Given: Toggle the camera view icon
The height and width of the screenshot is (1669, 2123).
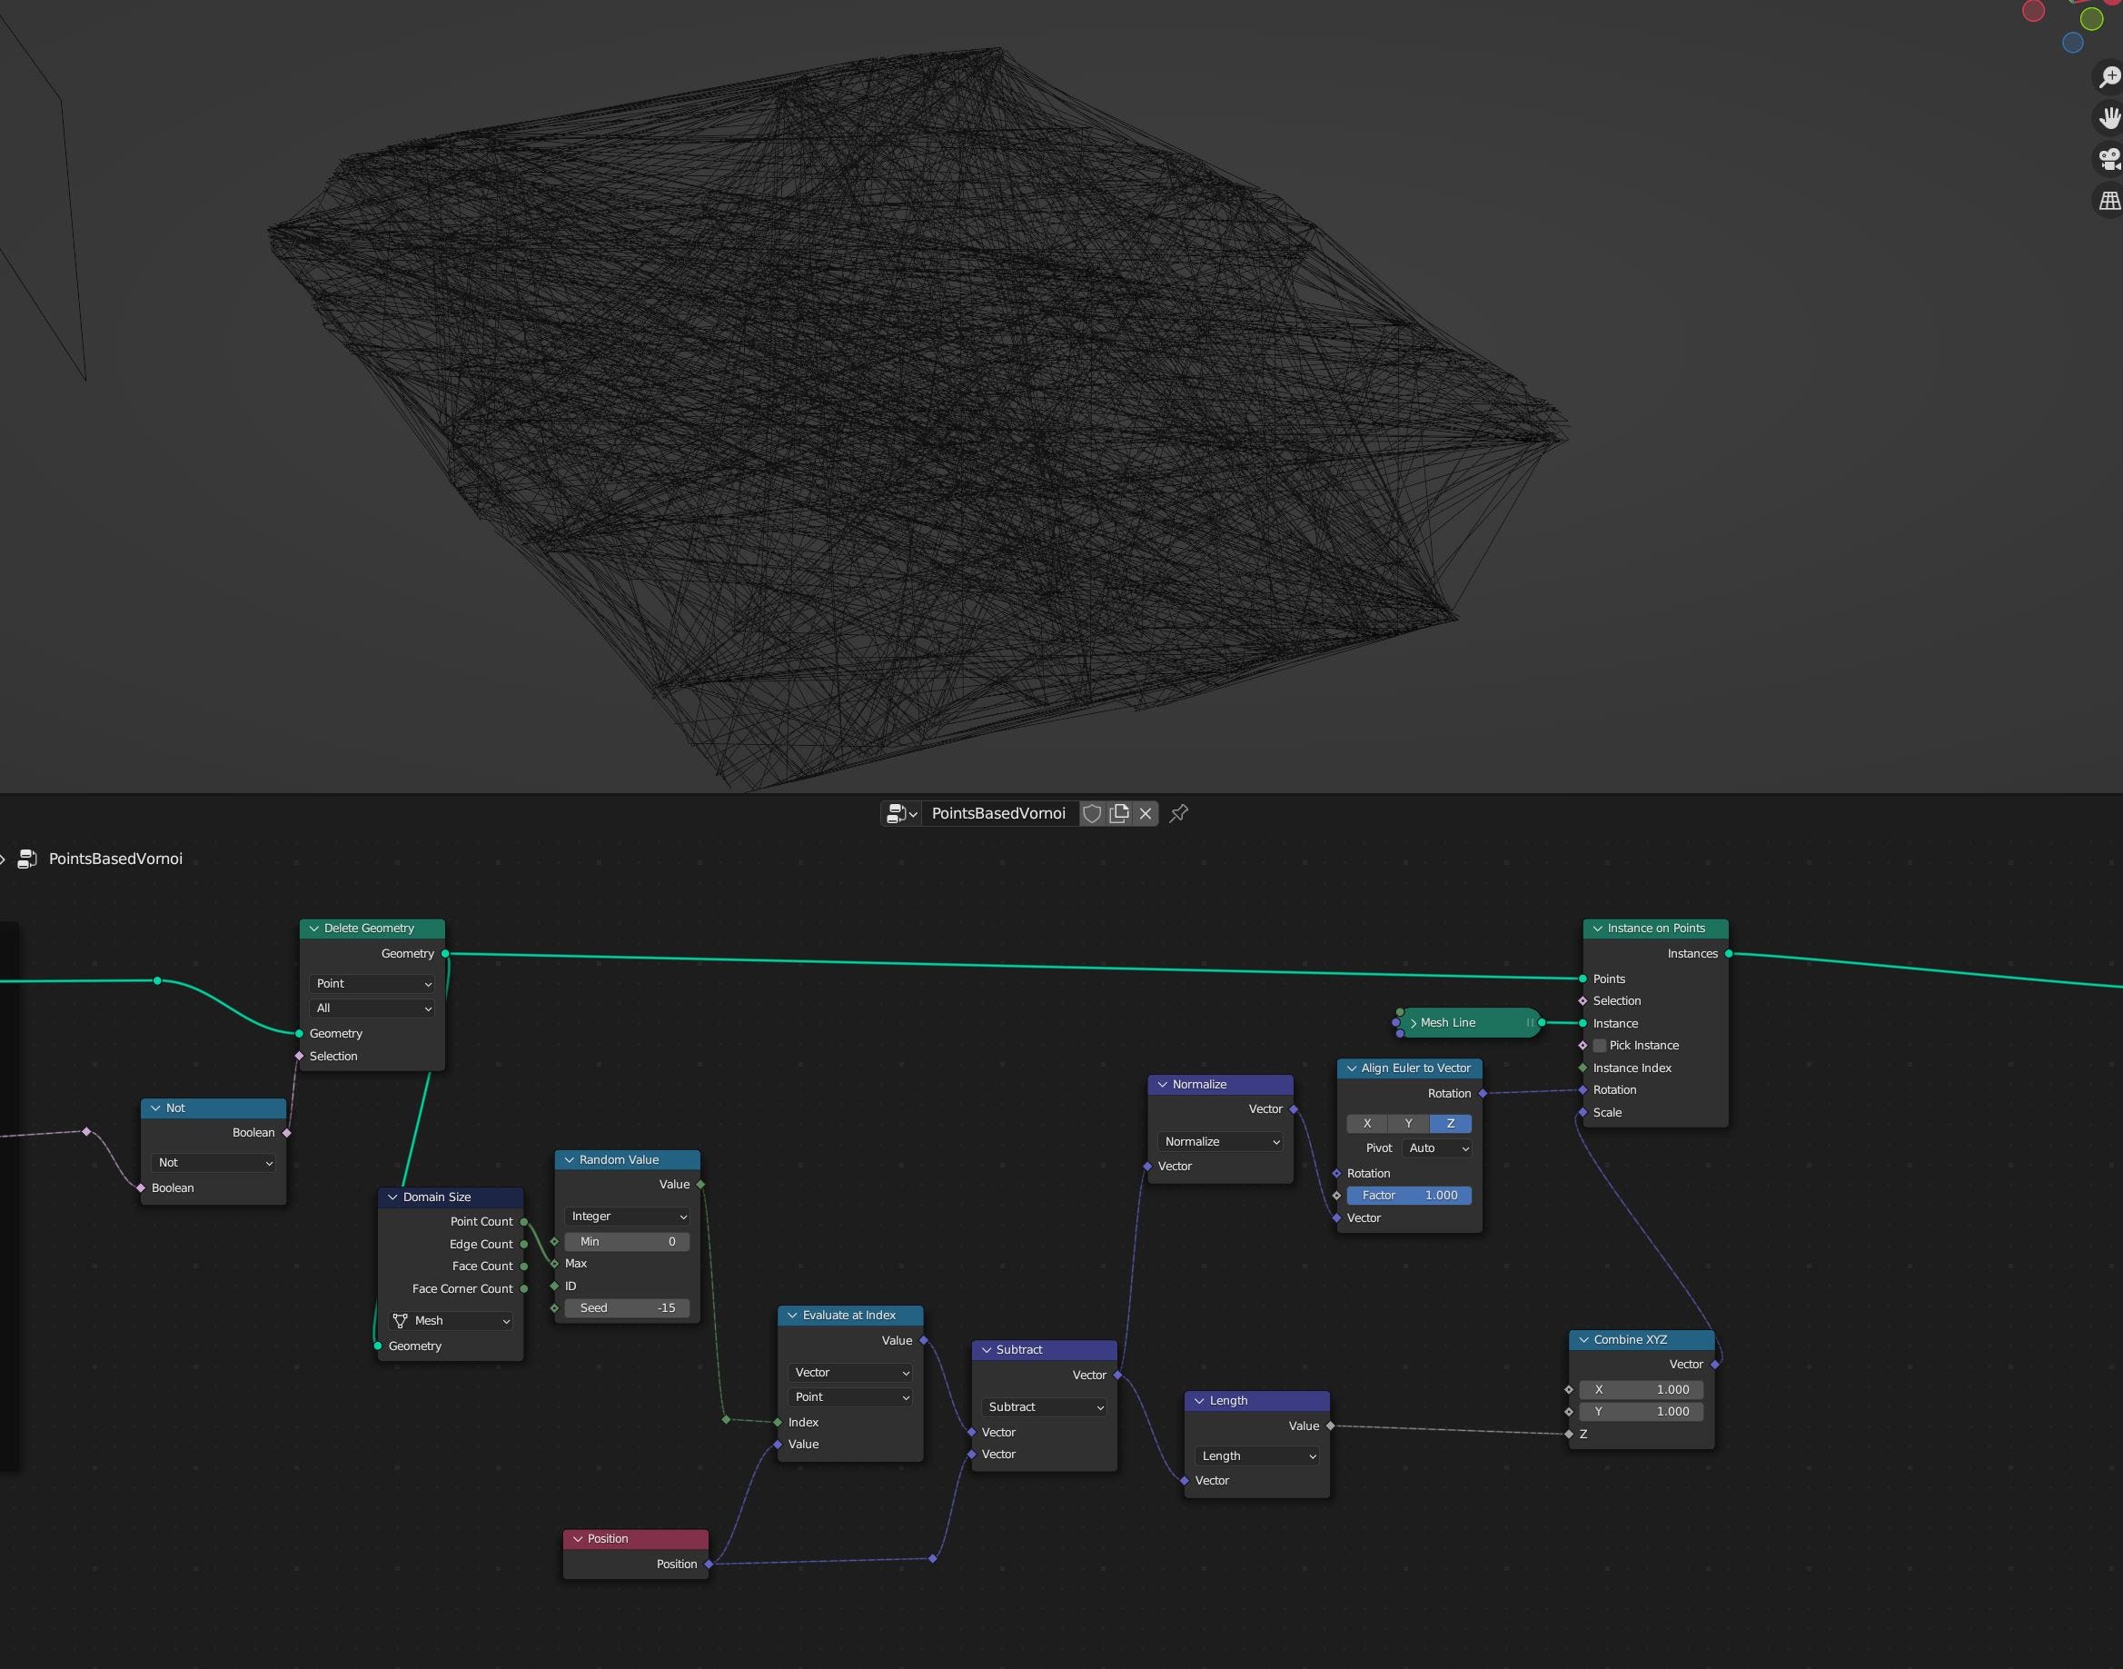Looking at the screenshot, I should click(x=2108, y=158).
